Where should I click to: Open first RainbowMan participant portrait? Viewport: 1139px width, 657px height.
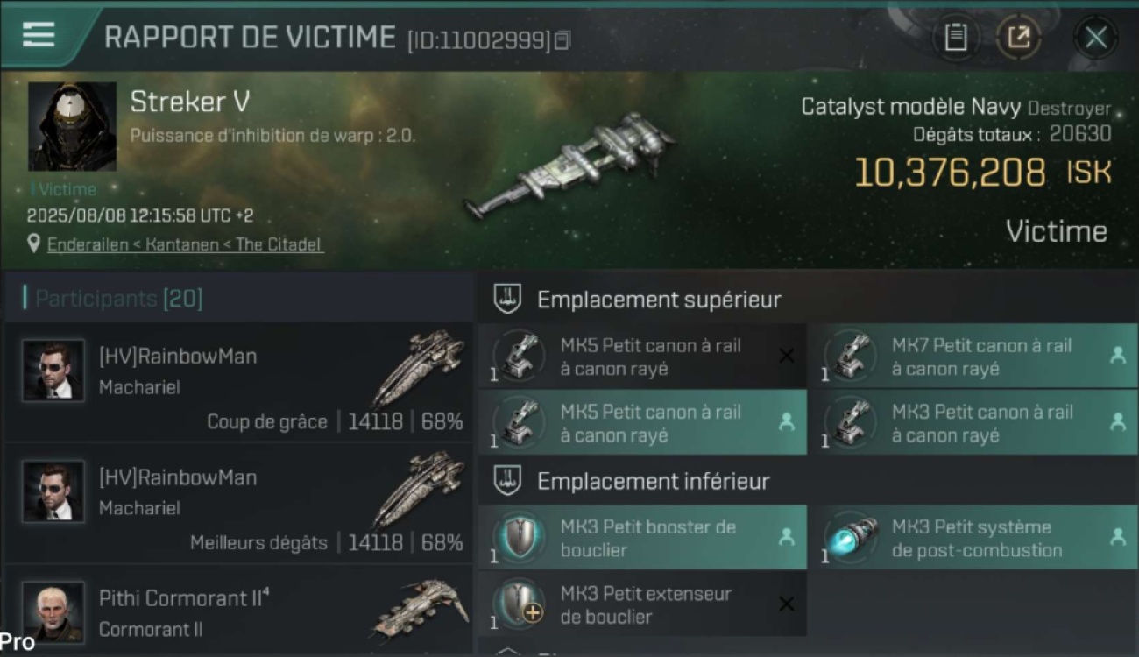click(53, 371)
